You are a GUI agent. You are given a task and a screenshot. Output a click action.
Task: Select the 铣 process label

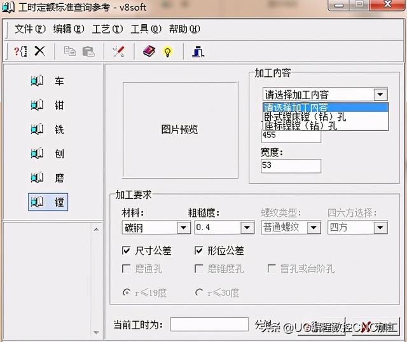click(59, 130)
